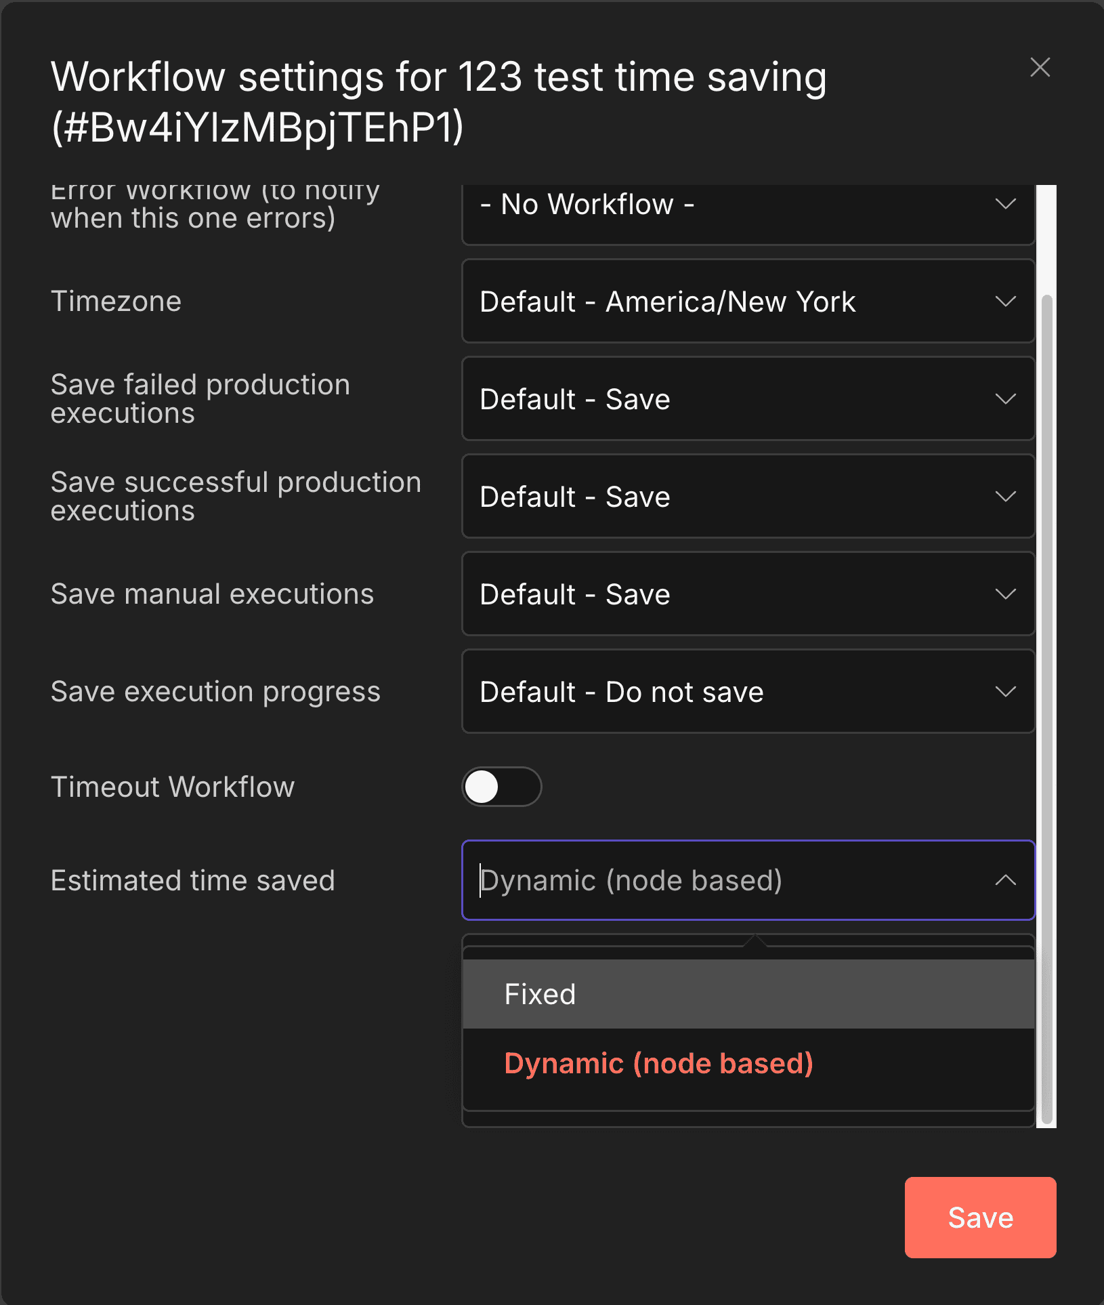Click the Save button
The height and width of the screenshot is (1305, 1104).
pyautogui.click(x=979, y=1217)
